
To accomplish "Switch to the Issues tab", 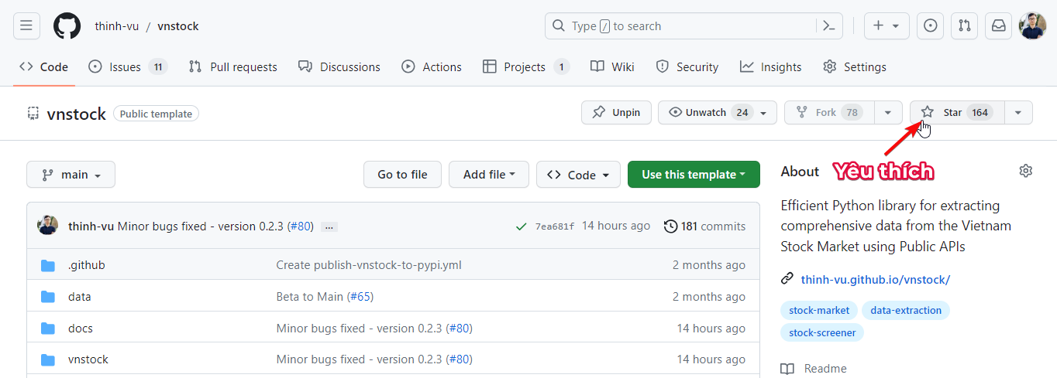I will (125, 67).
